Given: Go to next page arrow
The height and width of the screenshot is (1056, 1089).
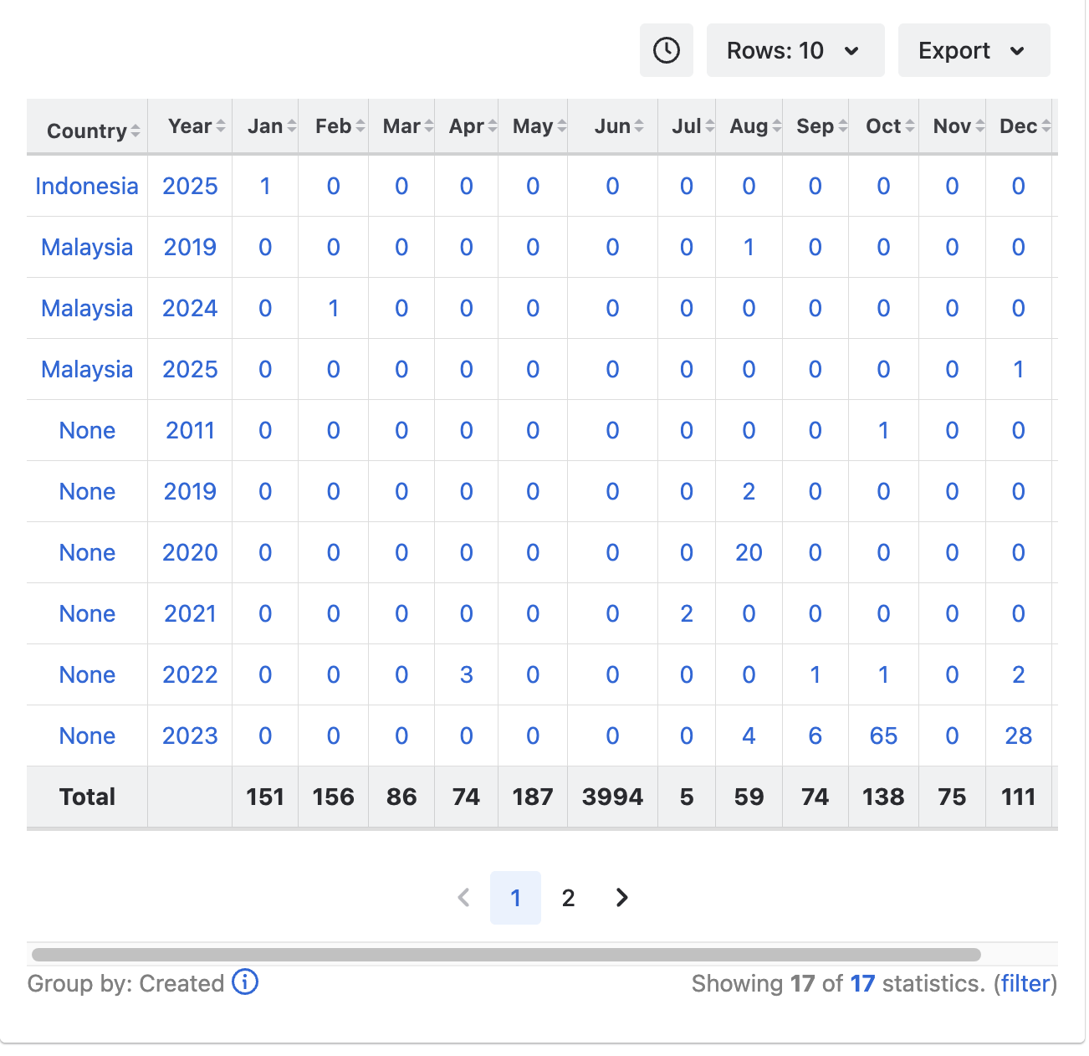Looking at the screenshot, I should (x=621, y=897).
